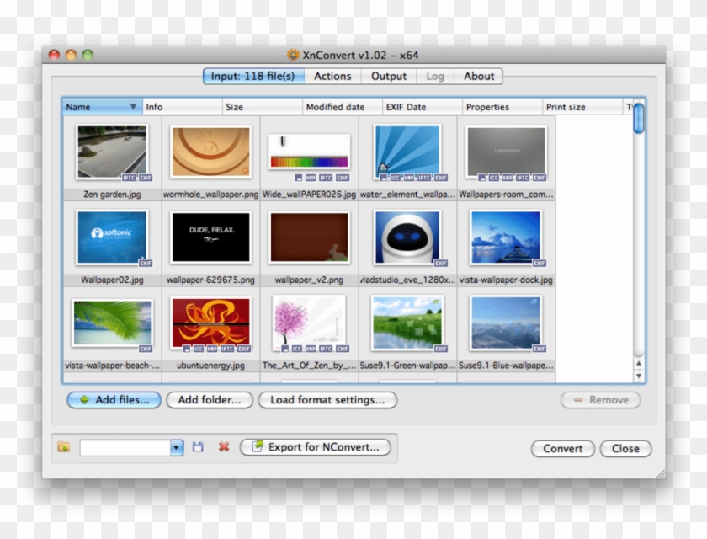Click the EXIF badge on Zen garden.jpg
Image resolution: width=707 pixels, height=539 pixels.
145,179
